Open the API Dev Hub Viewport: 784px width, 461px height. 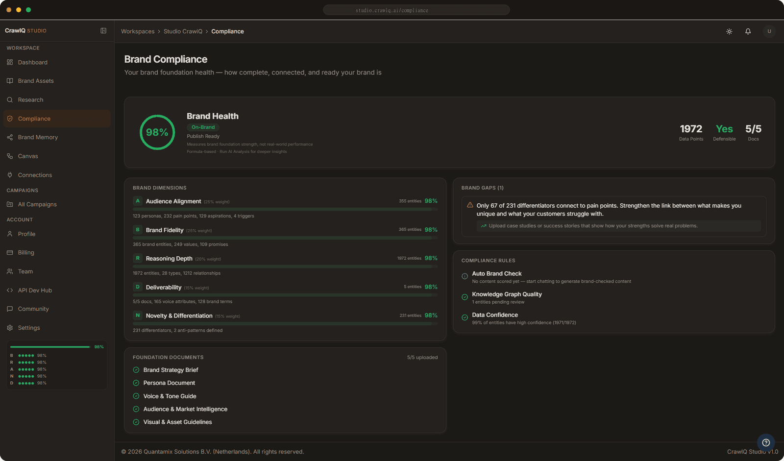[x=34, y=290]
